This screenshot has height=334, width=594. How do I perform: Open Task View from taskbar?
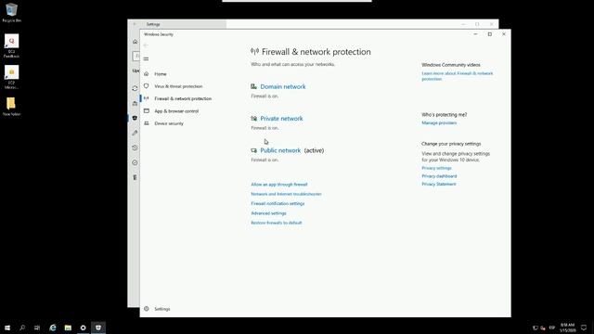37,328
